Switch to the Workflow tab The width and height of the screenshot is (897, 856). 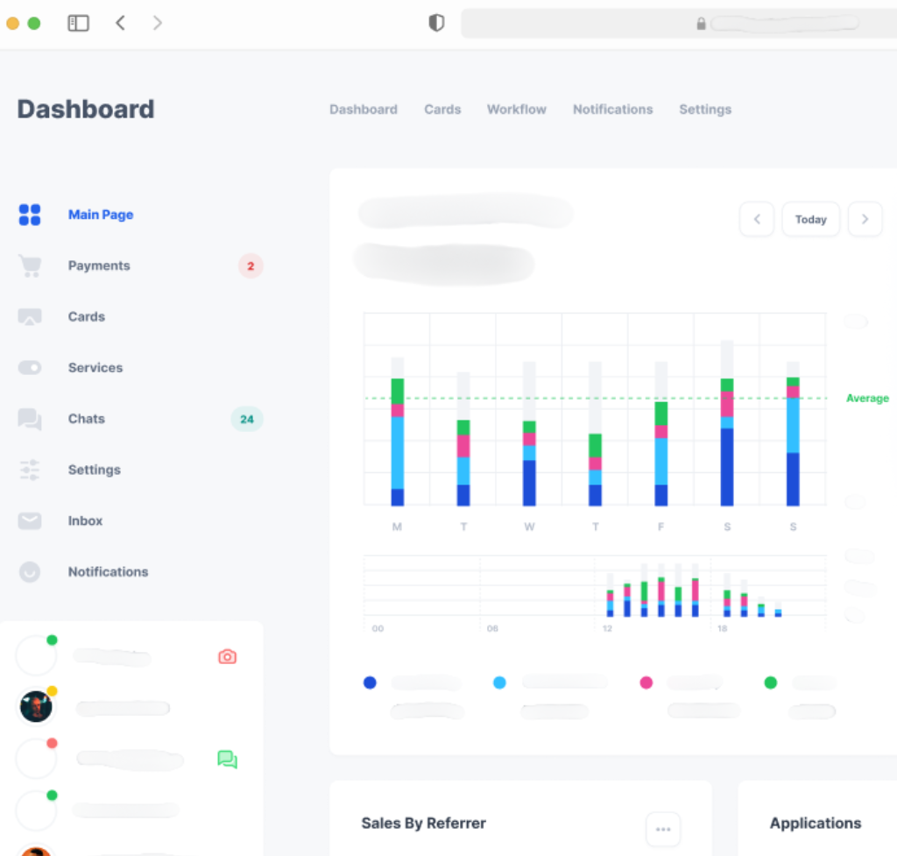[x=516, y=110]
